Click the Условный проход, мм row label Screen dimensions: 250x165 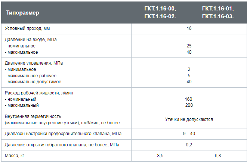pyautogui.click(x=27, y=28)
